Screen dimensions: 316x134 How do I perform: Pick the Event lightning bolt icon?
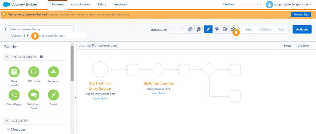53,95
